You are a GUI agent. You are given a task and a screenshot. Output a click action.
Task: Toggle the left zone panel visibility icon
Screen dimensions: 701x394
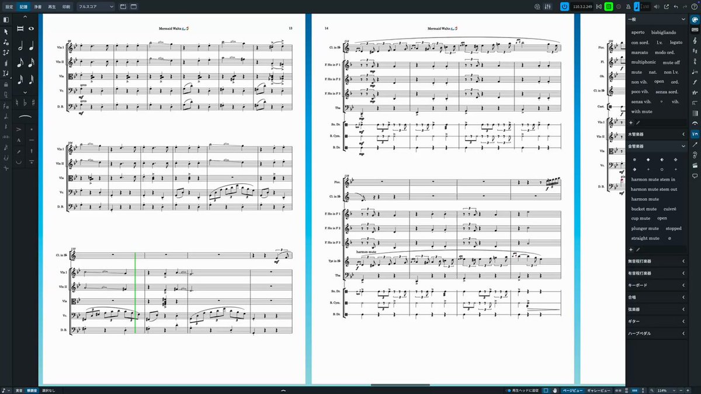pyautogui.click(x=6, y=19)
